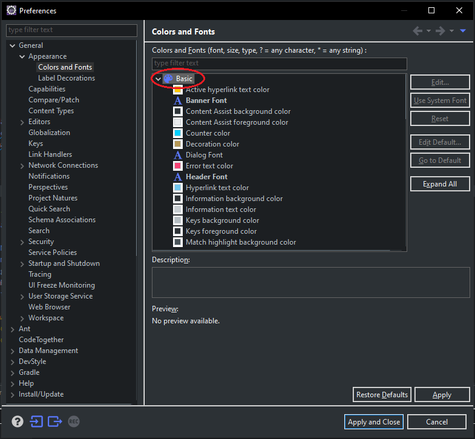Select the Counter color swatch
The image size is (475, 439).
[x=178, y=133]
